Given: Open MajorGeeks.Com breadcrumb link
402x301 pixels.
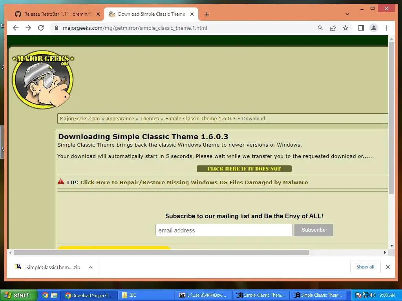Looking at the screenshot, I should (x=79, y=118).
